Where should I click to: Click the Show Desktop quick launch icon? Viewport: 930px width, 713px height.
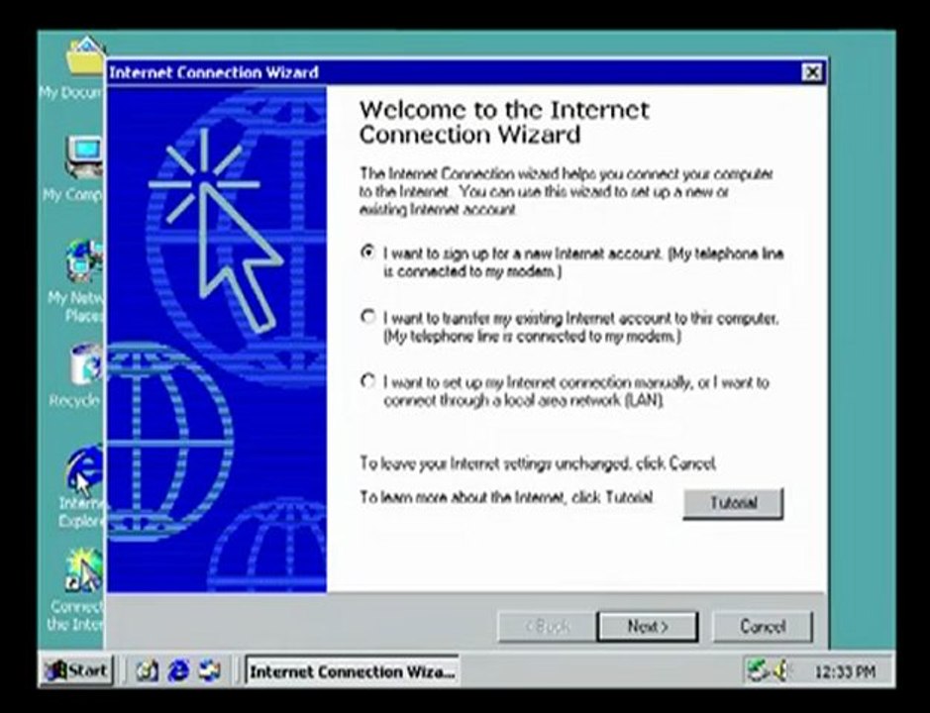coord(148,670)
